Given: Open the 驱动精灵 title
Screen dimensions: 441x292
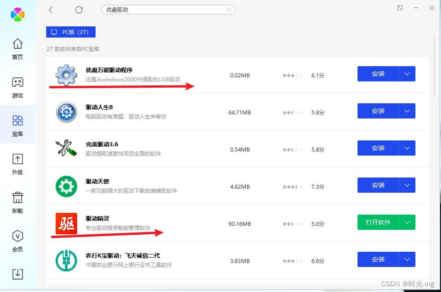Looking at the screenshot, I should click(x=97, y=219).
